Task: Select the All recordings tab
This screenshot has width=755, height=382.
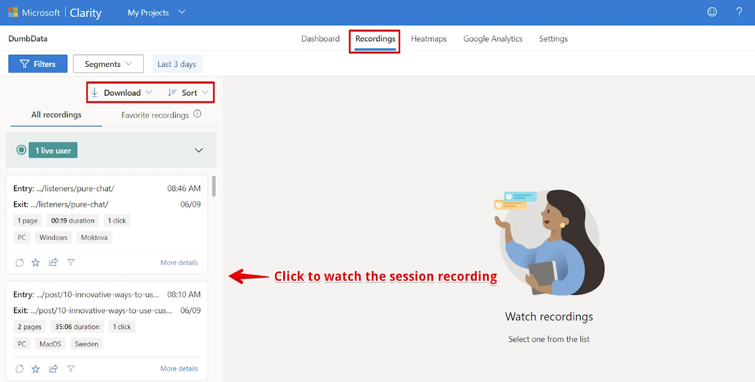Action: pos(56,115)
